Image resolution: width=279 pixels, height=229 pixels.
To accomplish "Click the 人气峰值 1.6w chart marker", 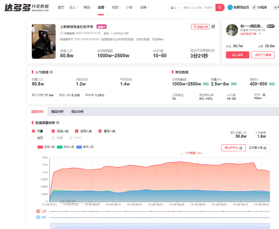I will [193, 153].
